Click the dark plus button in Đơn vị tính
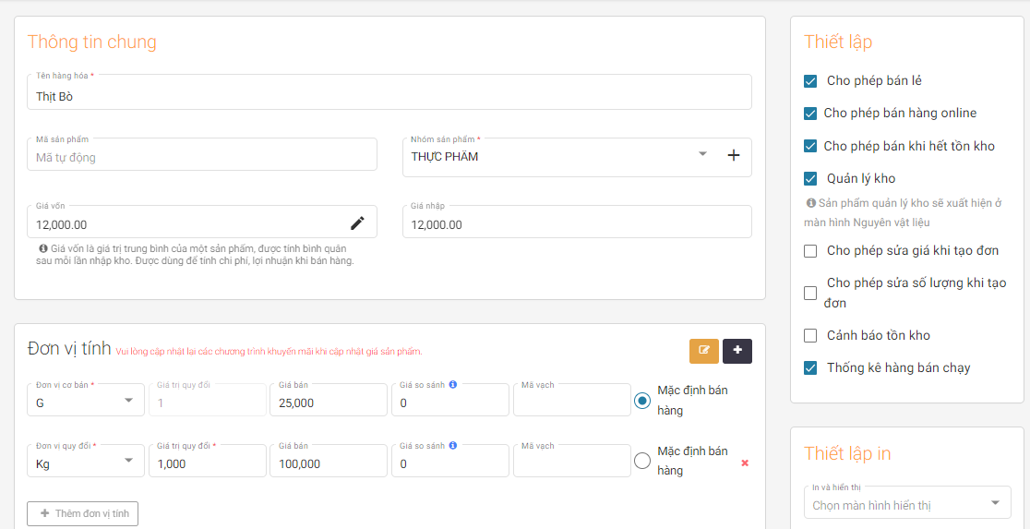1030x529 pixels. 737,351
